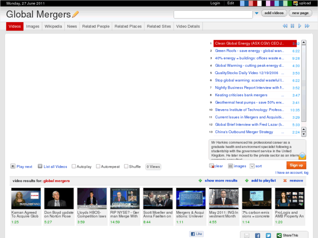
Task: Select playlist item Clean Global Energy CEO
Action: 255,43
